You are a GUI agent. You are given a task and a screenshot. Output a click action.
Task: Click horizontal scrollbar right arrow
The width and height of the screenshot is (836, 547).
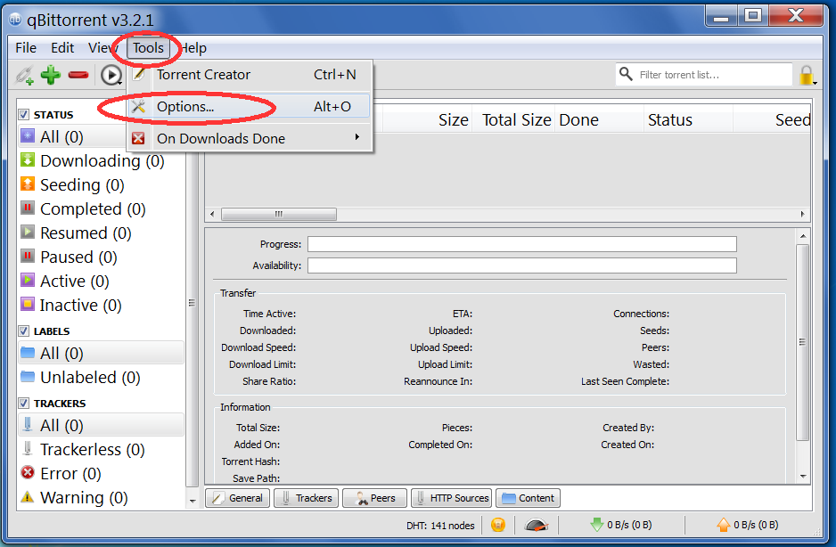(x=802, y=215)
